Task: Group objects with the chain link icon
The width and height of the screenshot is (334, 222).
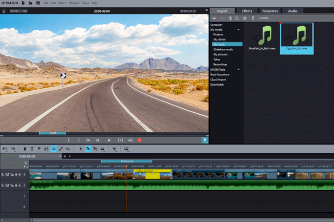Action: (61, 149)
